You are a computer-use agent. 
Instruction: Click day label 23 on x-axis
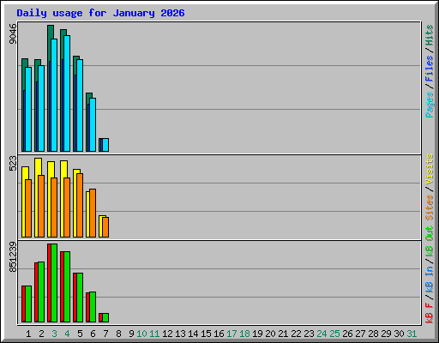pyautogui.click(x=309, y=334)
